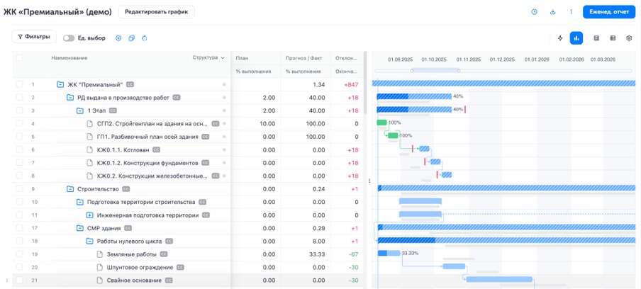641x289 pixels.
Task: Click the timeline range scrollbar handle
Action: [435, 70]
